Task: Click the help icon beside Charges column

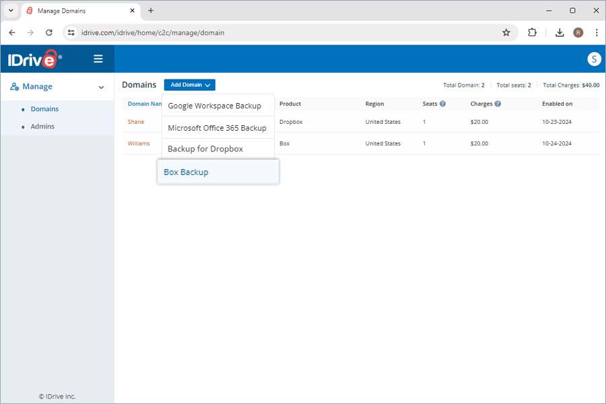Action: 498,104
